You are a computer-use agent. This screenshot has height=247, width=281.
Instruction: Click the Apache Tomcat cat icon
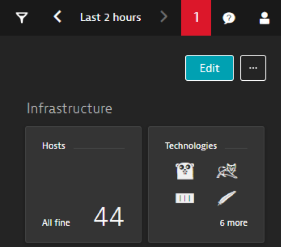tap(227, 171)
